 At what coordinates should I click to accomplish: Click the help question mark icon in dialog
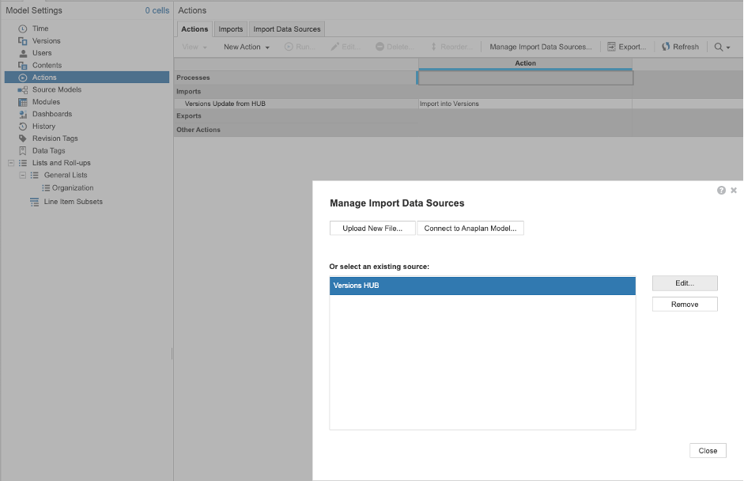point(721,191)
